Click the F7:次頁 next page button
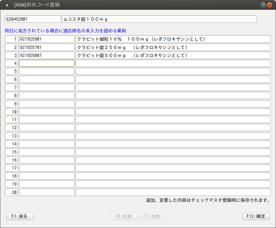The height and width of the screenshot is (228, 276). click(x=151, y=216)
